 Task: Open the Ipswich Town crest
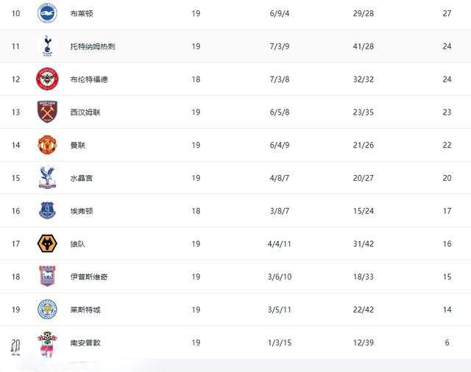tap(47, 276)
